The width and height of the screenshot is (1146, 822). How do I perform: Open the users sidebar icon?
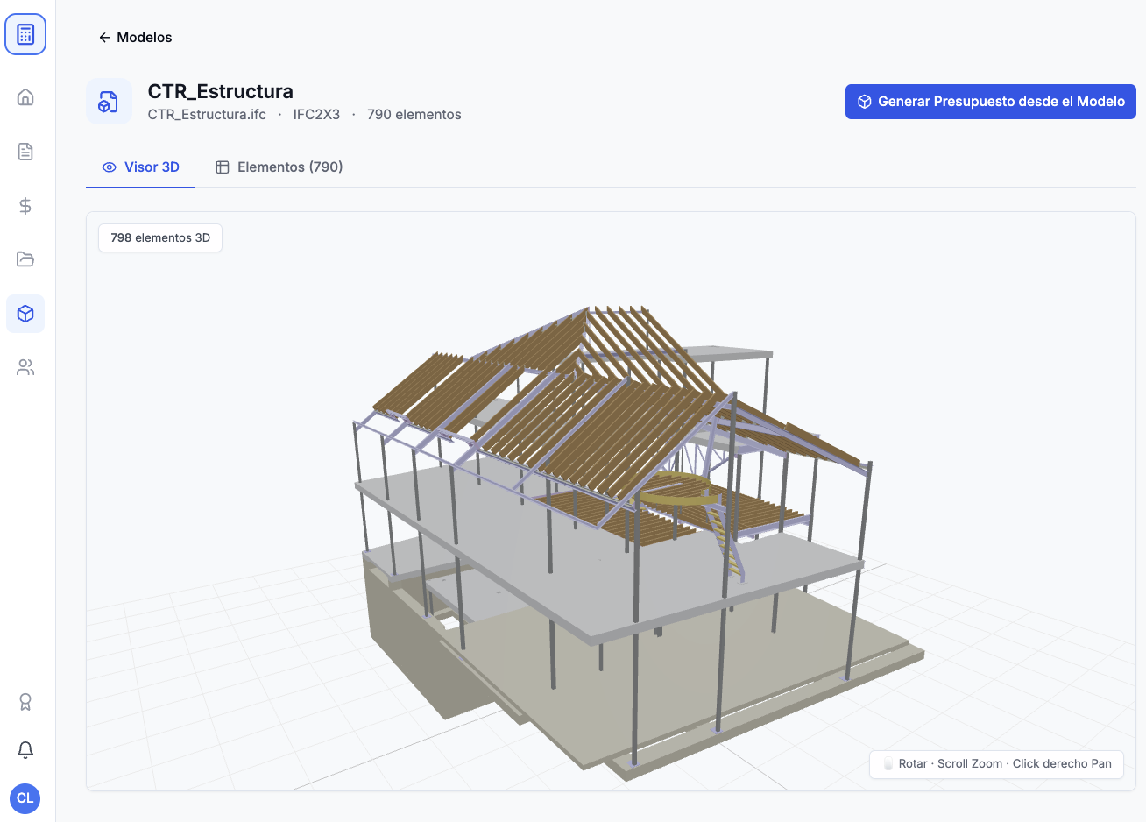click(x=25, y=367)
